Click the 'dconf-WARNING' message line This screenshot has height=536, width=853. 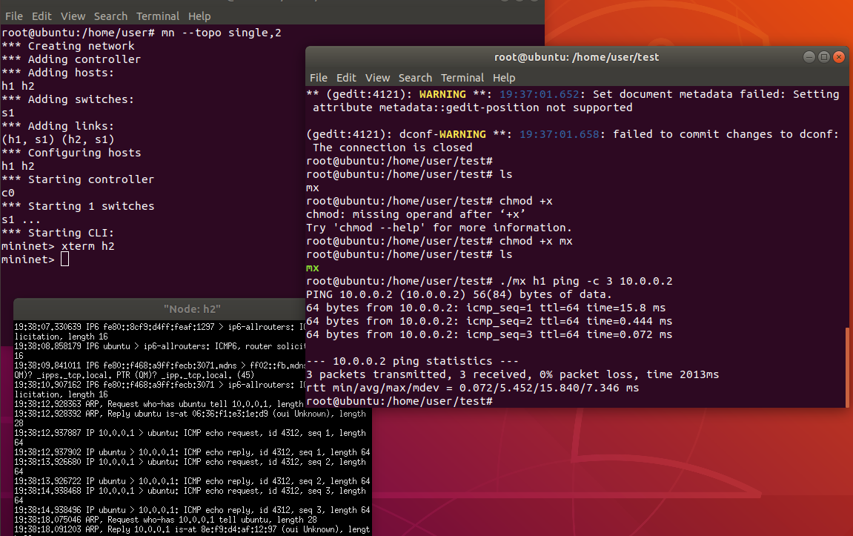tap(573, 134)
